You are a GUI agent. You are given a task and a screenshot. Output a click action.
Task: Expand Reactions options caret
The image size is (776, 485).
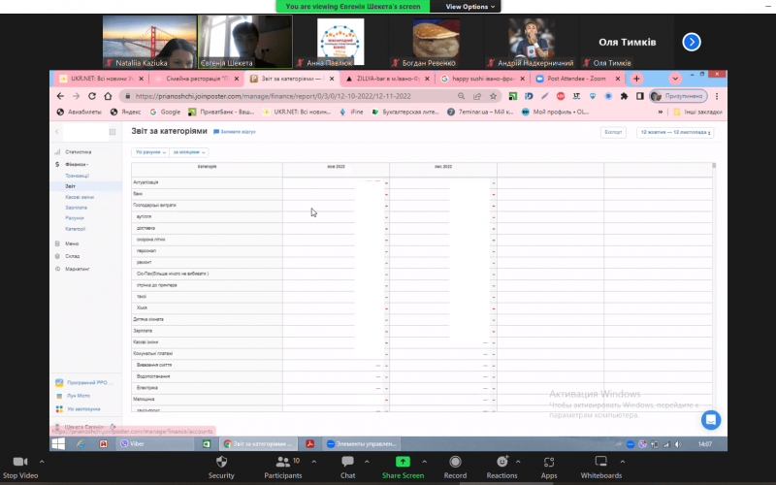click(x=518, y=462)
